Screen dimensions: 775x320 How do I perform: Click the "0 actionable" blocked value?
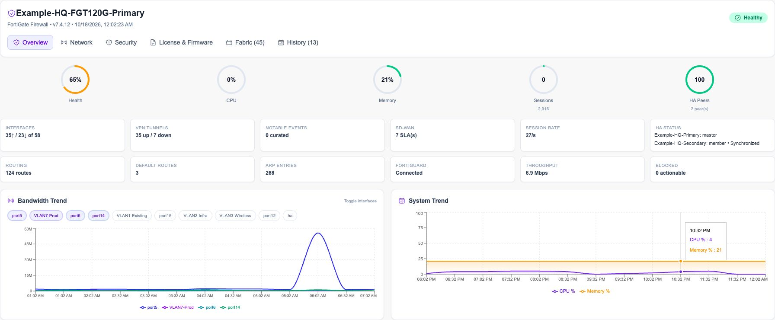(x=671, y=173)
